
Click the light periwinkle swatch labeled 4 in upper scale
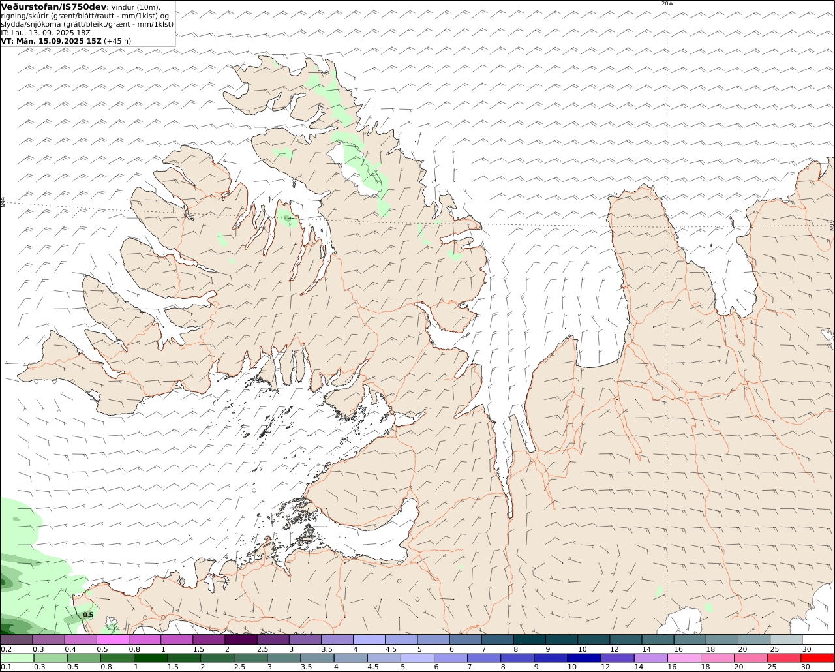[369, 640]
